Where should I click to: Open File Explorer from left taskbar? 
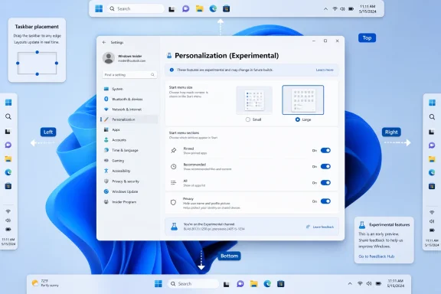pyautogui.click(x=8, y=158)
